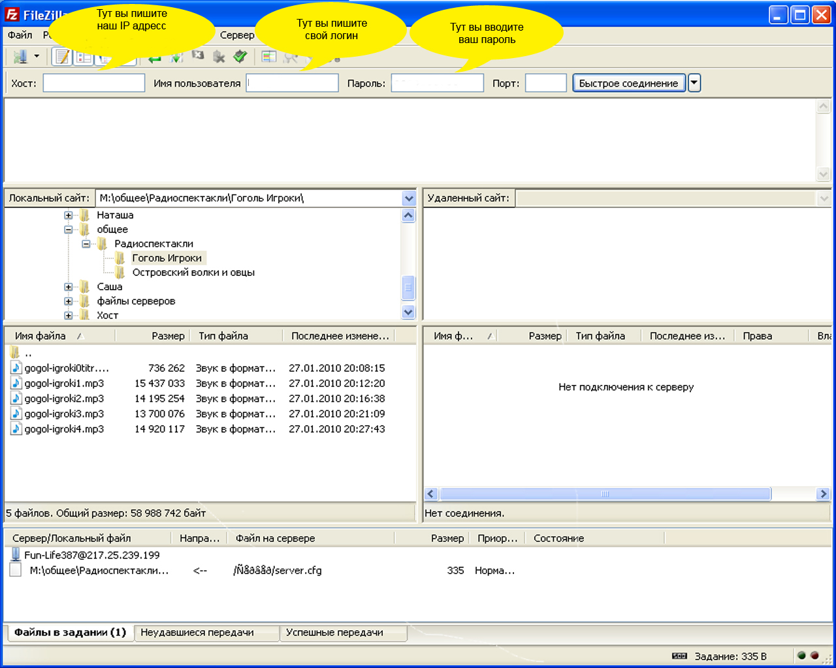Image resolution: width=836 pixels, height=668 pixels.
Task: Sort local files by Размер column
Action: pyautogui.click(x=153, y=336)
